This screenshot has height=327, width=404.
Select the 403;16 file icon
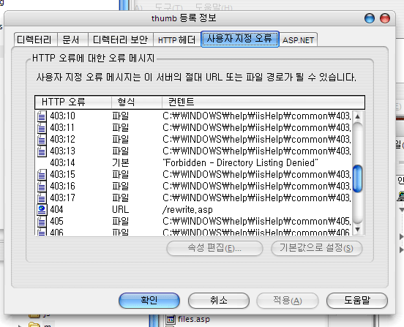coord(42,186)
